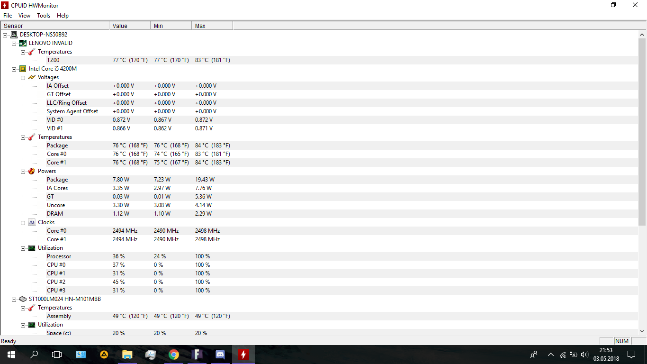
Task: Select the DRAM power row
Action: click(x=319, y=214)
